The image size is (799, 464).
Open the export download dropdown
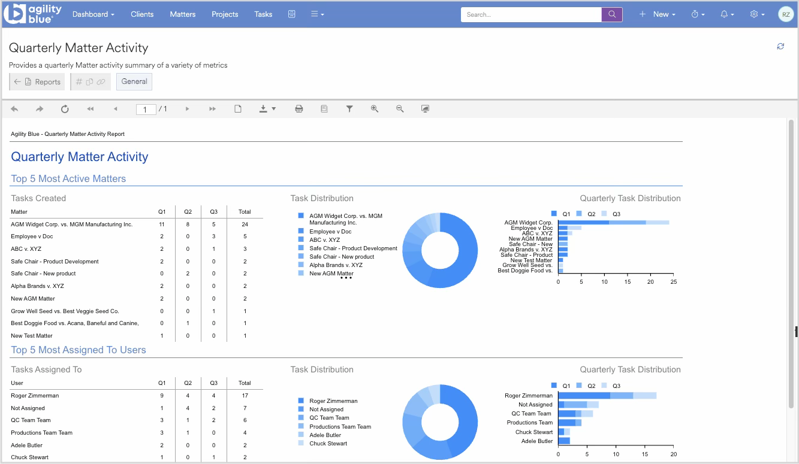(267, 109)
